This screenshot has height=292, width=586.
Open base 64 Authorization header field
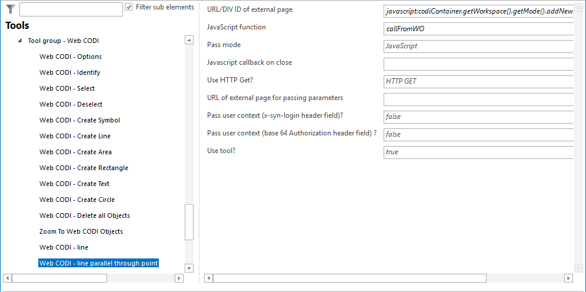coord(478,135)
